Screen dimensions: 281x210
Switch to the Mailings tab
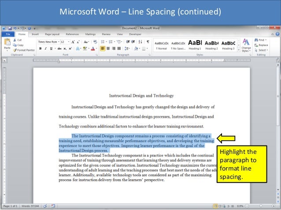(x=90, y=34)
